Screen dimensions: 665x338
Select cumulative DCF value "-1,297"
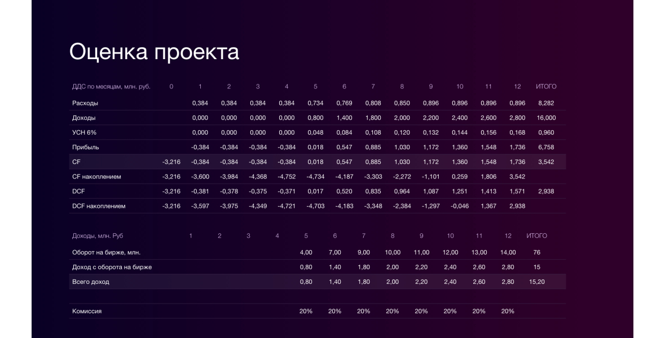point(430,206)
